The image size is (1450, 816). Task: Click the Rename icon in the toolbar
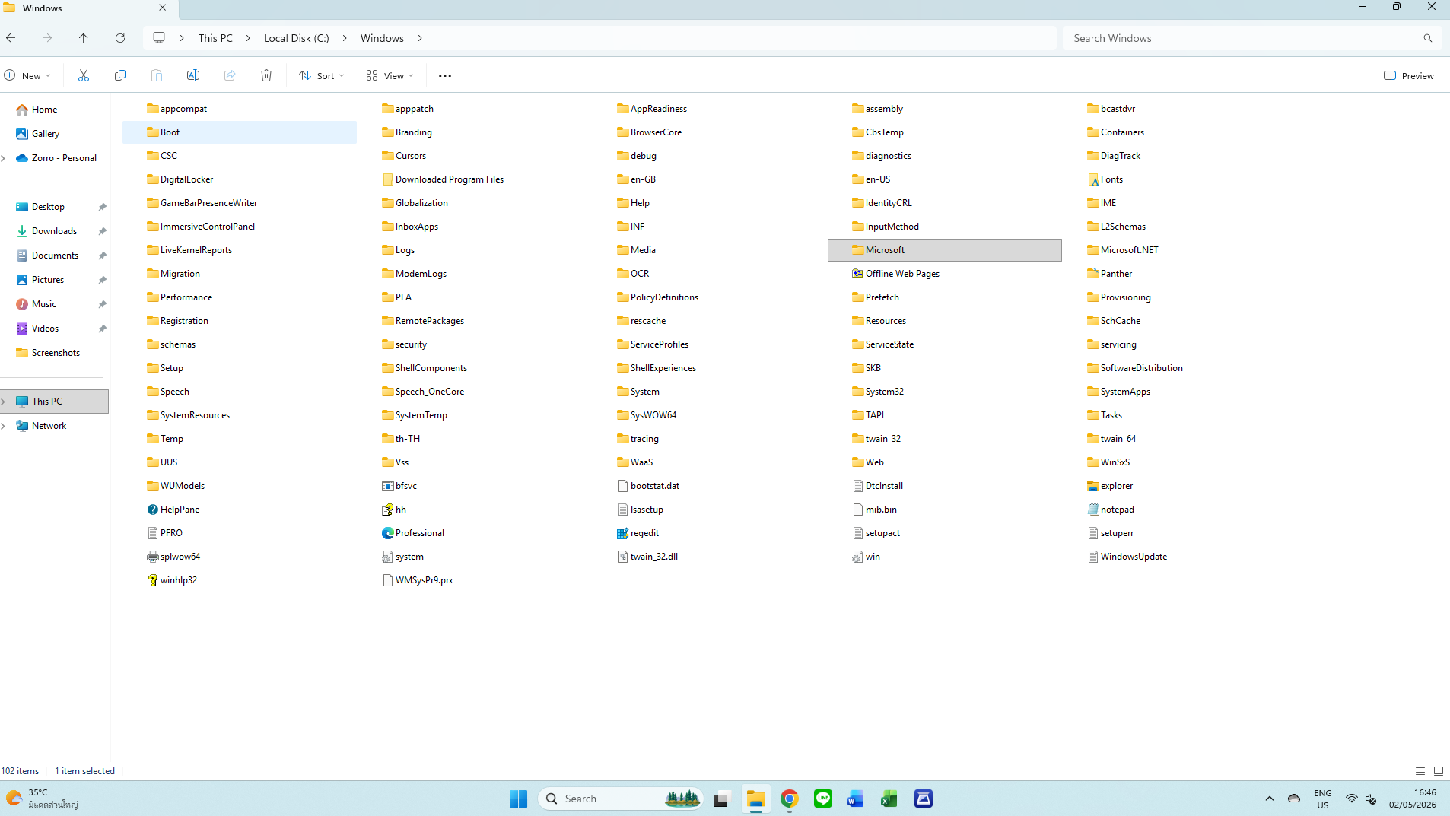(193, 75)
